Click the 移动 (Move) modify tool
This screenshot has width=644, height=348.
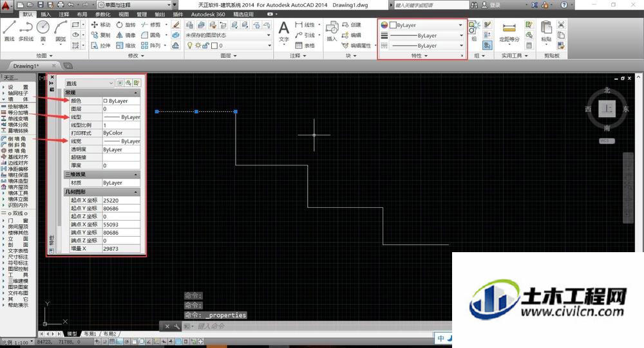(x=100, y=24)
